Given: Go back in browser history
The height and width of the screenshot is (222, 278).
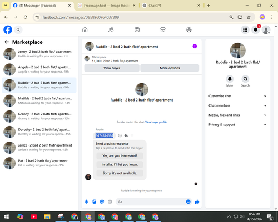Looking at the screenshot, I should pyautogui.click(x=6, y=17).
